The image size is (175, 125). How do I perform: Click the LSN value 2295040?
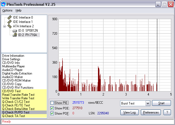tap(103, 113)
